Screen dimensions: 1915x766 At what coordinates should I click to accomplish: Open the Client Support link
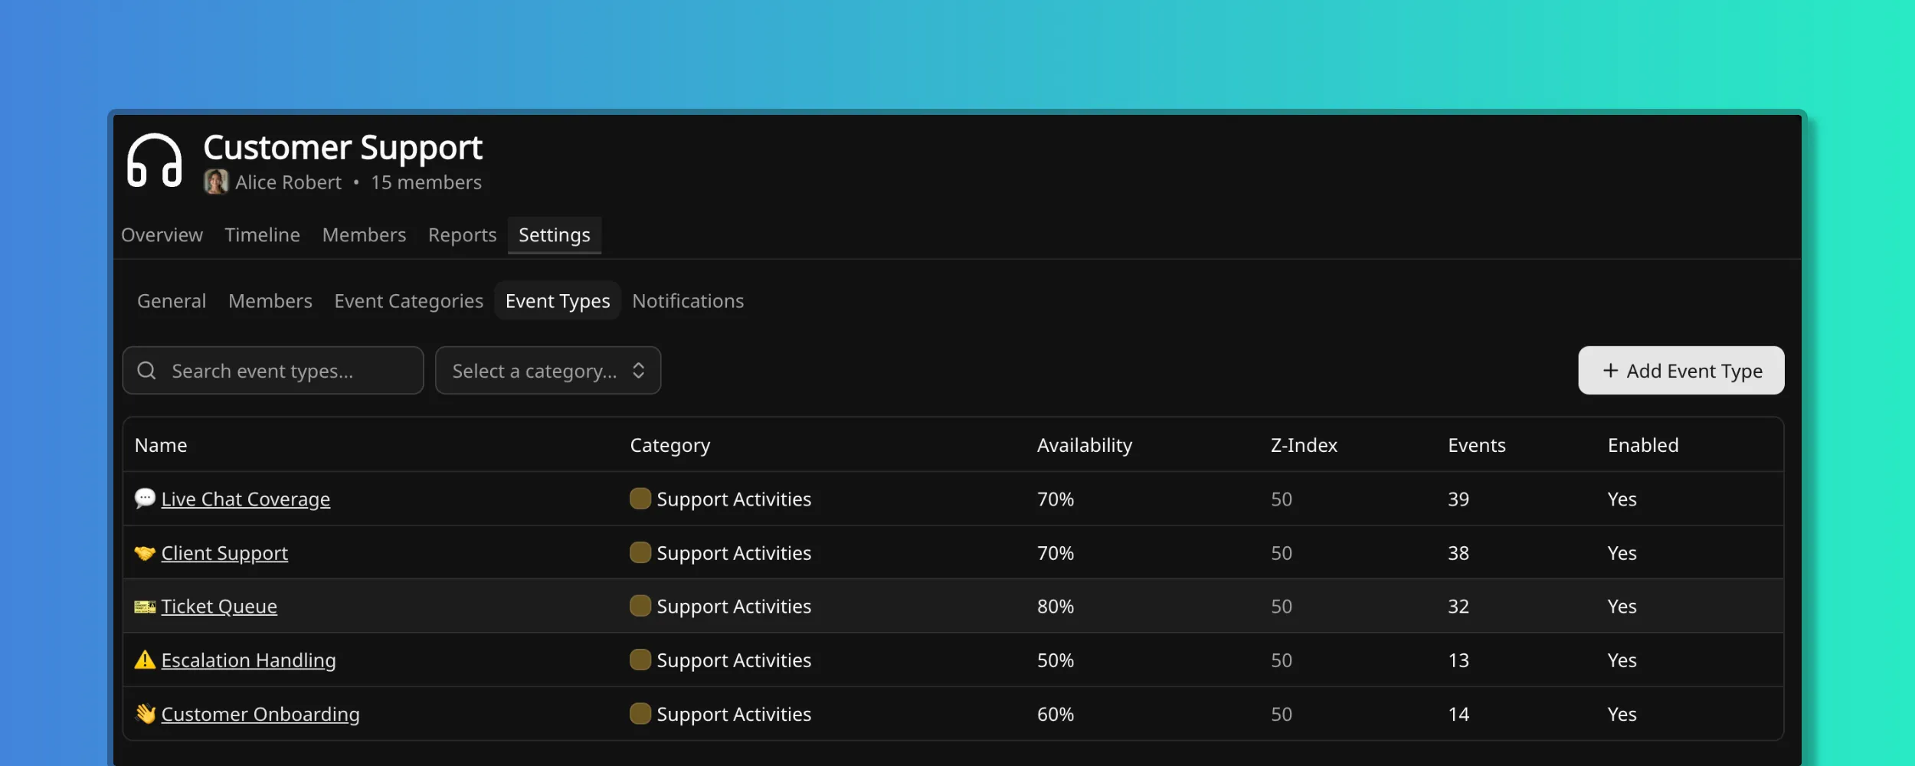[224, 553]
